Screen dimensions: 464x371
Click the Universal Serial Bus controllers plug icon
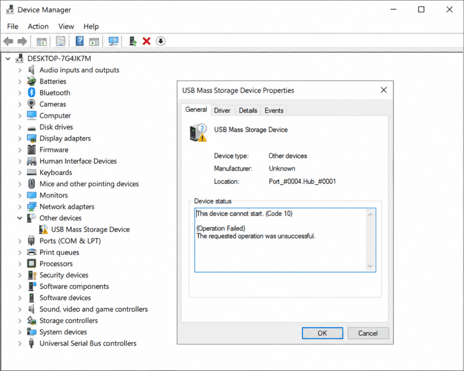pyautogui.click(x=31, y=343)
